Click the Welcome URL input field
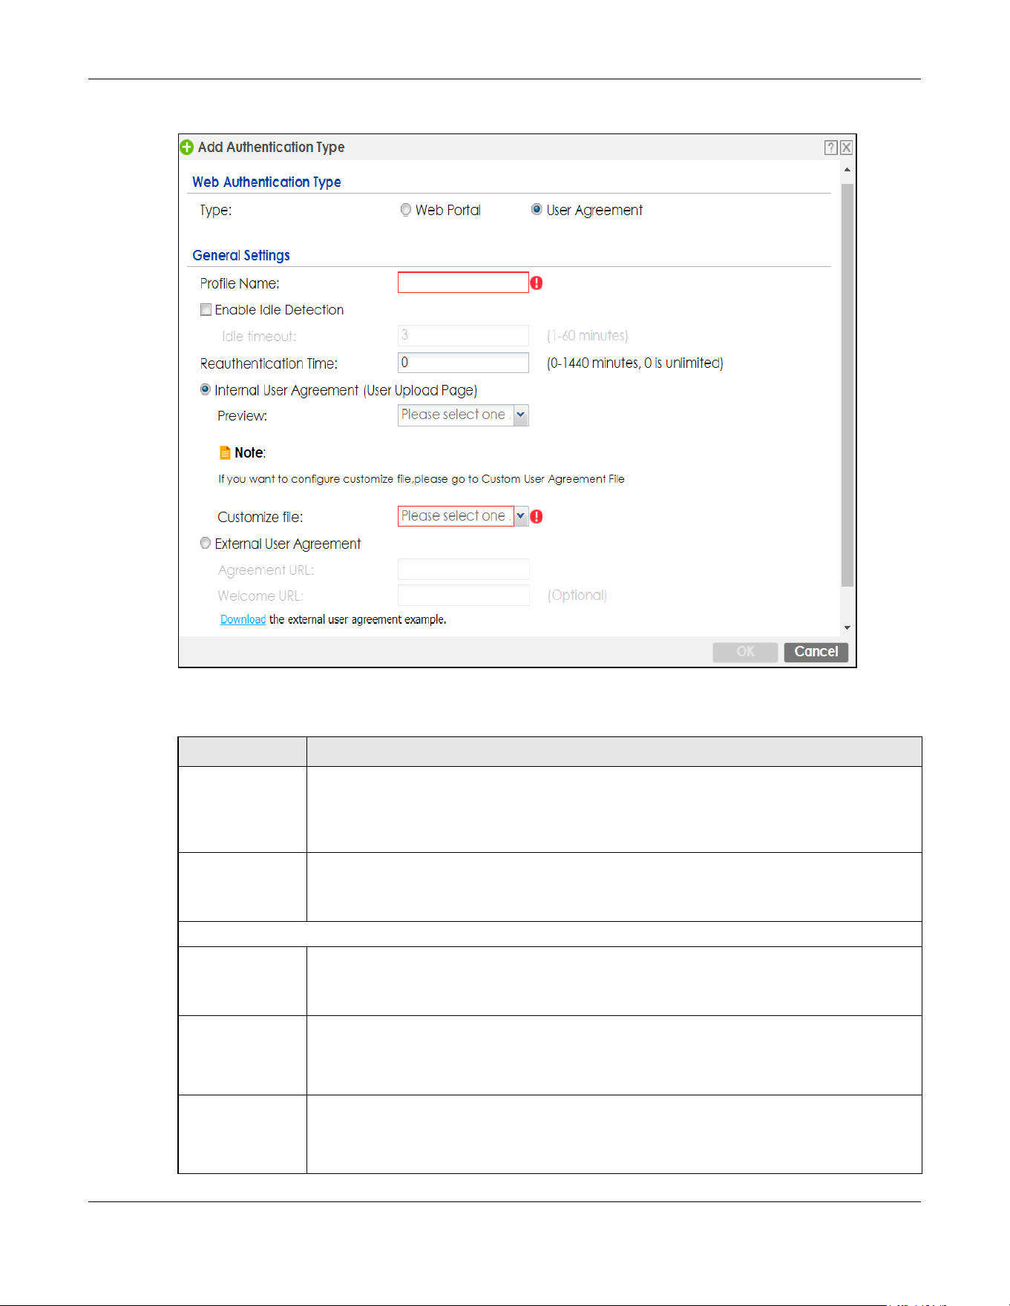 (x=463, y=596)
